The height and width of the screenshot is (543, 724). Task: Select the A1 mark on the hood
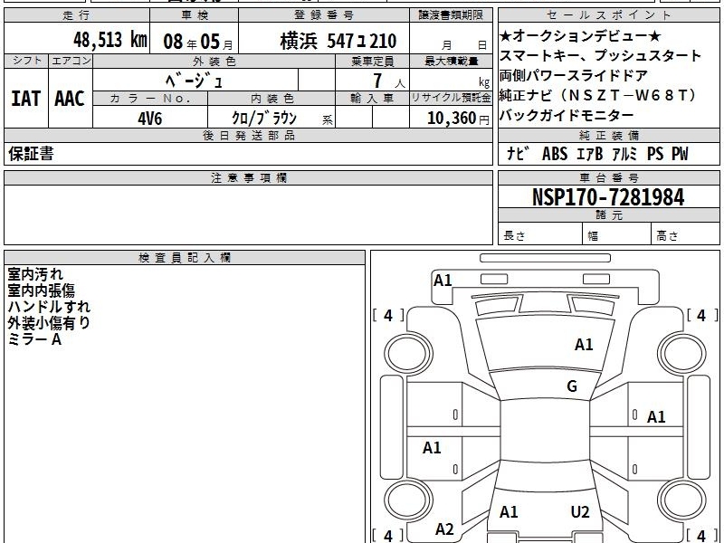point(584,345)
